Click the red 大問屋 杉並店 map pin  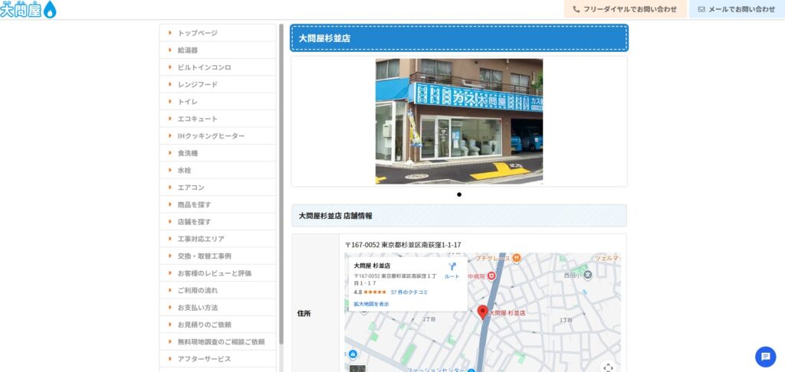click(482, 311)
